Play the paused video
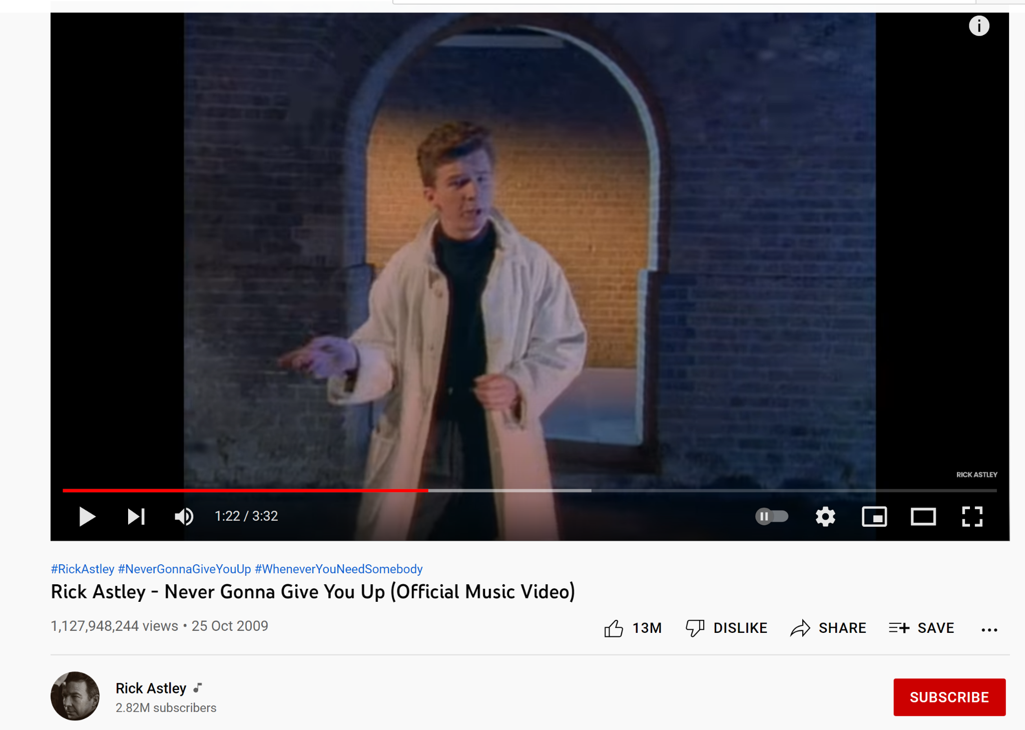1025x730 pixels. click(x=88, y=516)
